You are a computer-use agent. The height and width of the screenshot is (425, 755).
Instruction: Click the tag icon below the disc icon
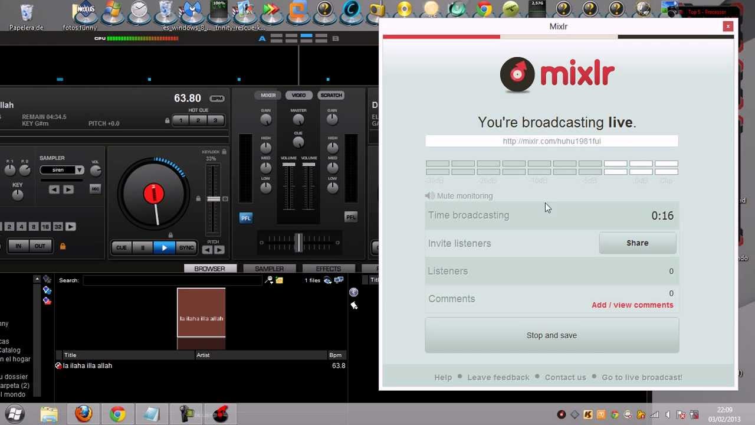pyautogui.click(x=353, y=305)
